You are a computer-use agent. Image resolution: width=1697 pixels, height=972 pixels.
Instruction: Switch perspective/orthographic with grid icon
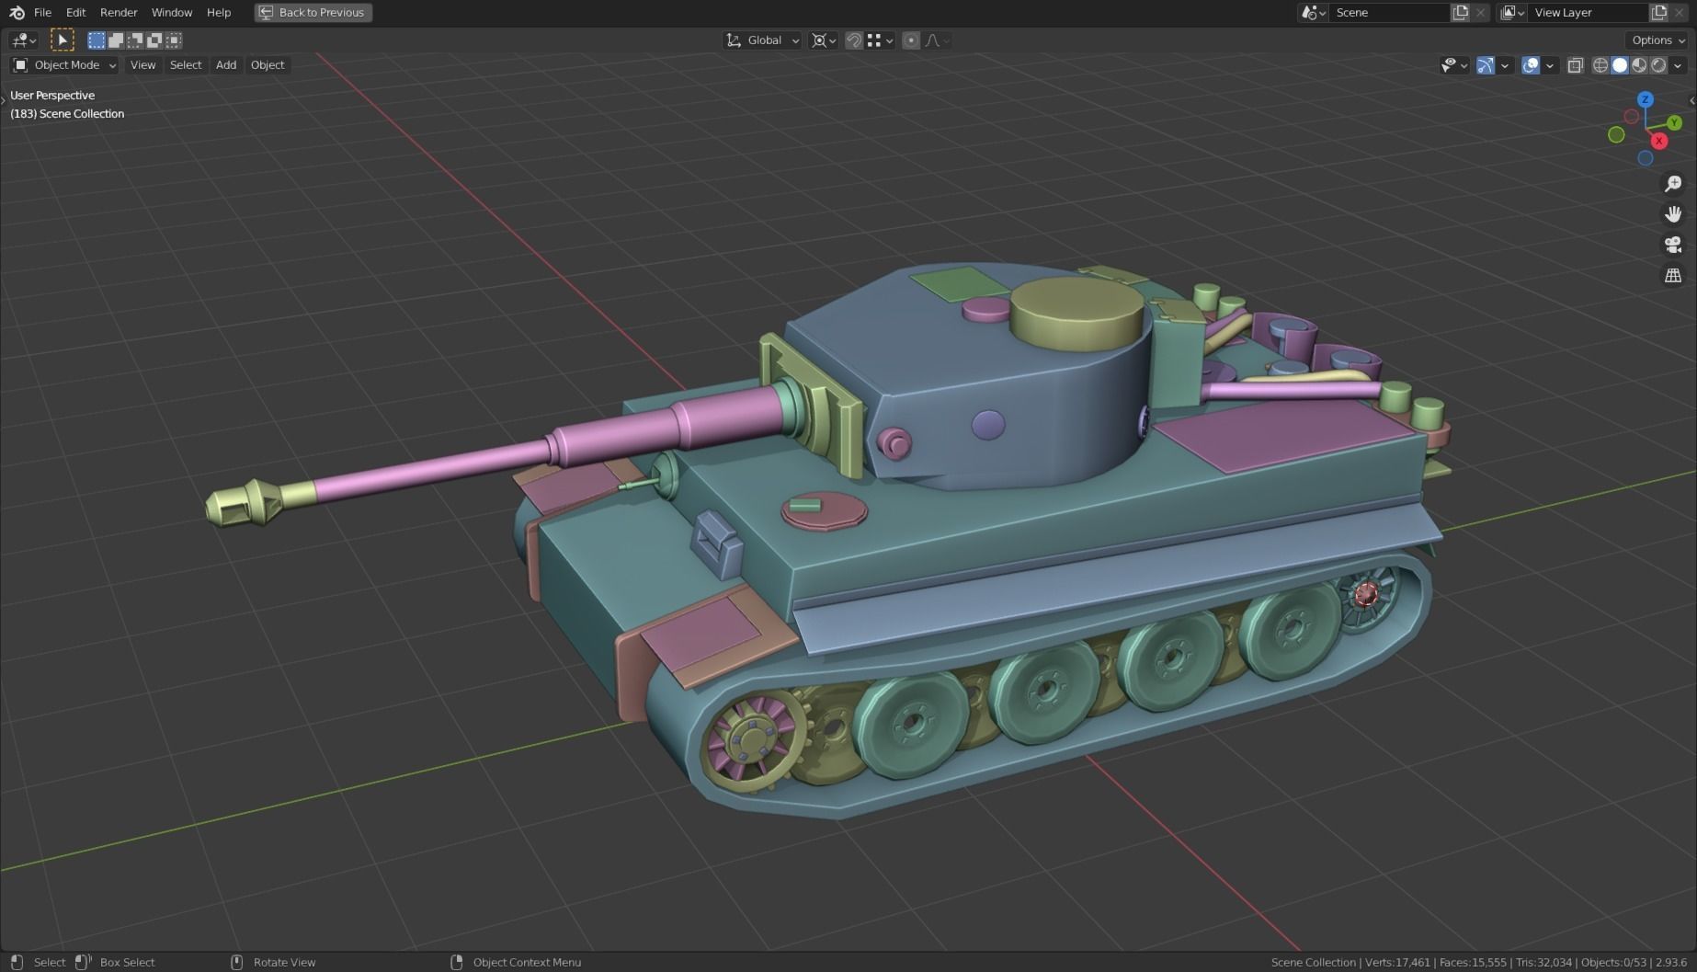tap(1673, 275)
